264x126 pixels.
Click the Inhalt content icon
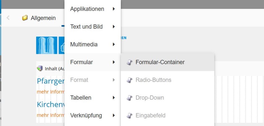[x=40, y=69]
